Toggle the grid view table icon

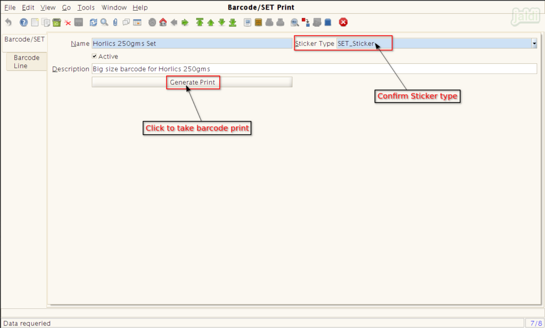point(137,22)
